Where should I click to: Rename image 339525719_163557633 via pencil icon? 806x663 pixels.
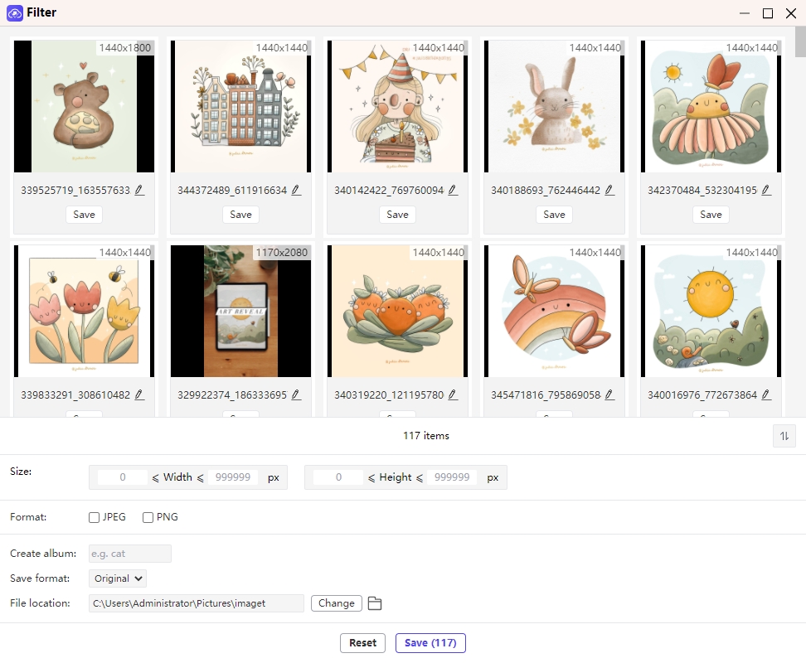coord(139,190)
